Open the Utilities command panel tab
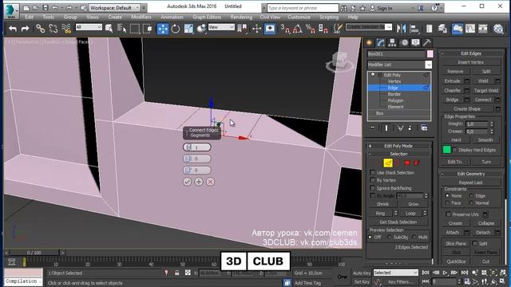Screen dimensions: 511x287 (427, 42)
